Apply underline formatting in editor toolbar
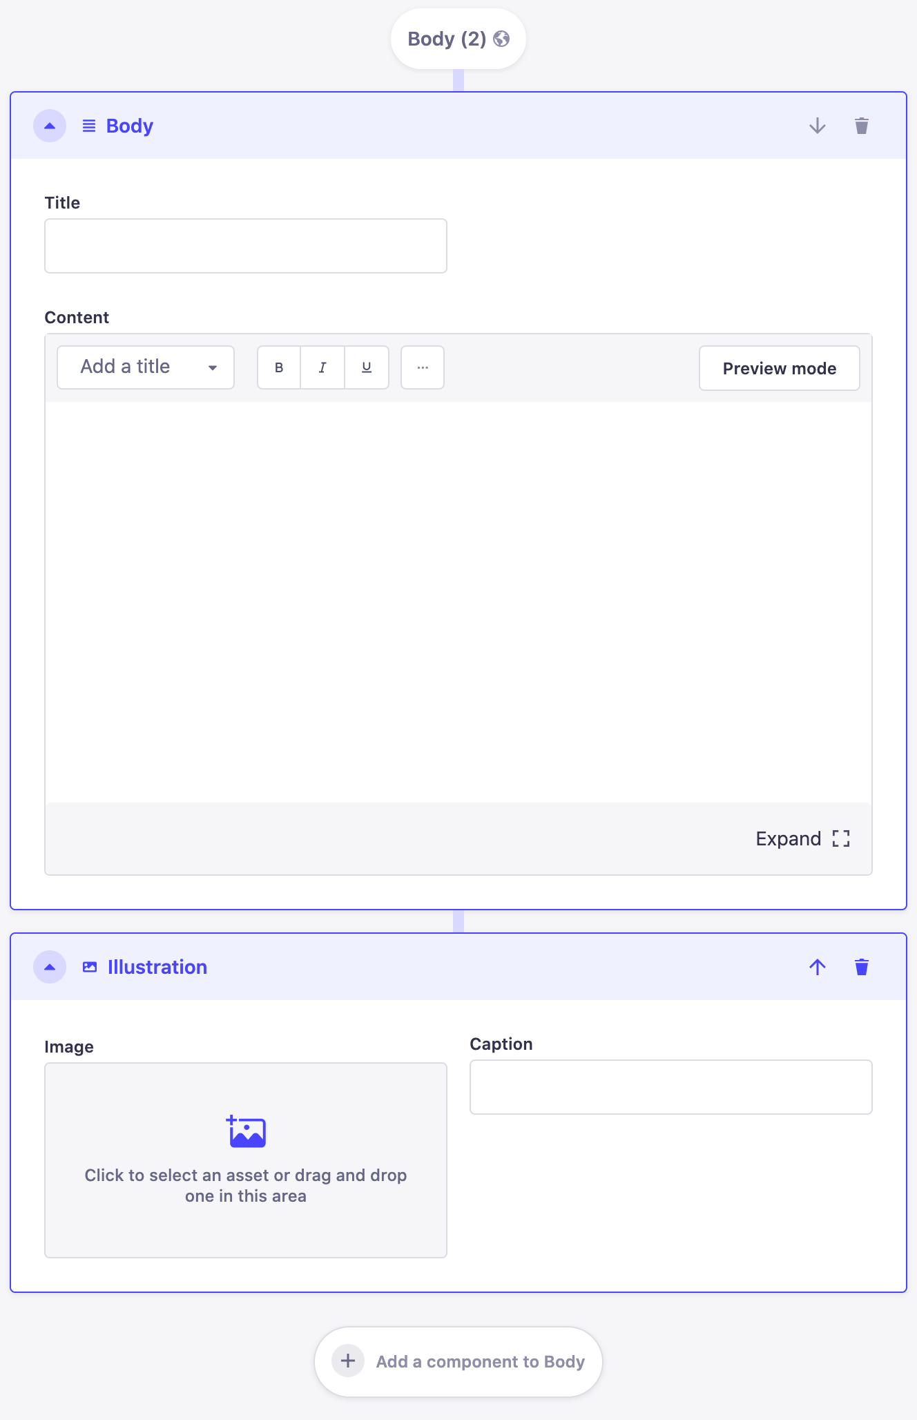 (x=367, y=367)
